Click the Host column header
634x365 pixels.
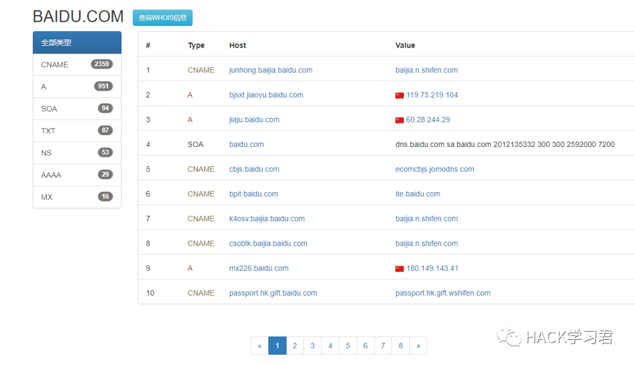tap(237, 45)
